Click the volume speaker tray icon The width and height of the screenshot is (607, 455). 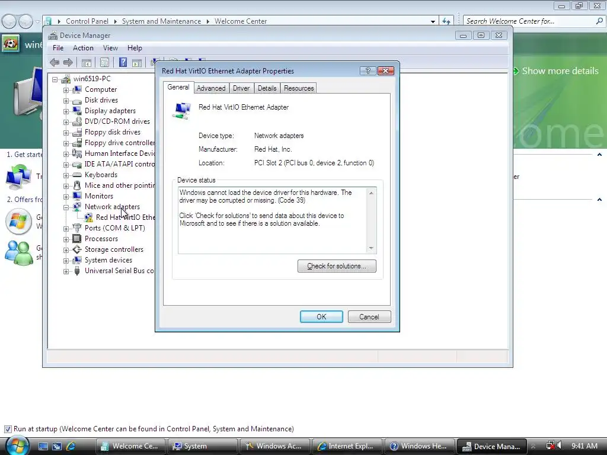pyautogui.click(x=558, y=446)
